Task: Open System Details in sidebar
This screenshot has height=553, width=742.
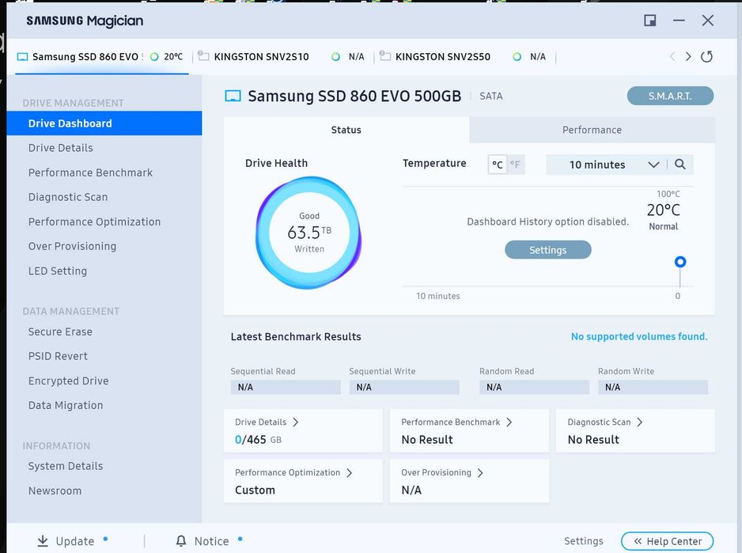Action: 66,466
